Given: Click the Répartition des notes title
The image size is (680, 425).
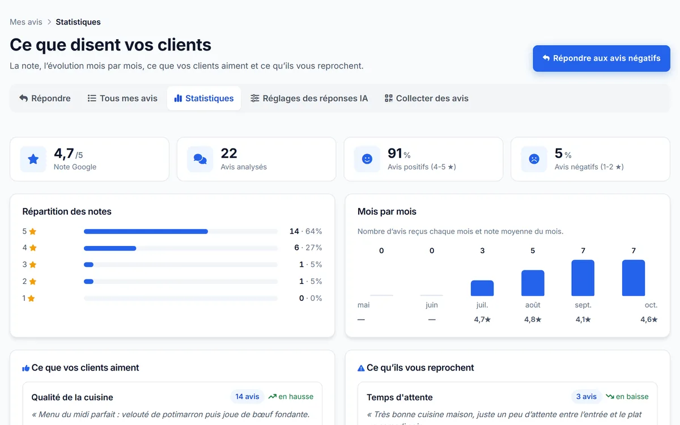Looking at the screenshot, I should [67, 211].
